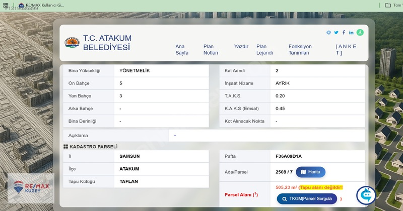Screen dimensions: 403x211
Task: Open the [ANKET] menu item
Action: (x=346, y=49)
